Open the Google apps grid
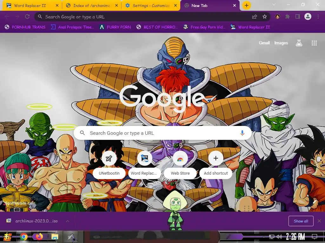This screenshot has width=325, height=243. [314, 43]
